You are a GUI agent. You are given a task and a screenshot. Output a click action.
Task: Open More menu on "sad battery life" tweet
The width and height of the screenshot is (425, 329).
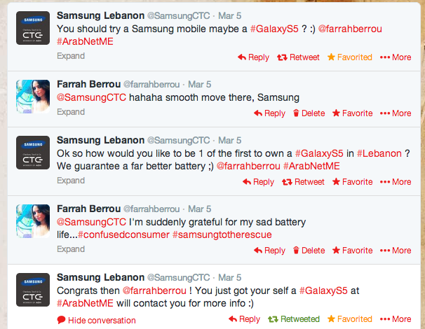click(x=396, y=250)
